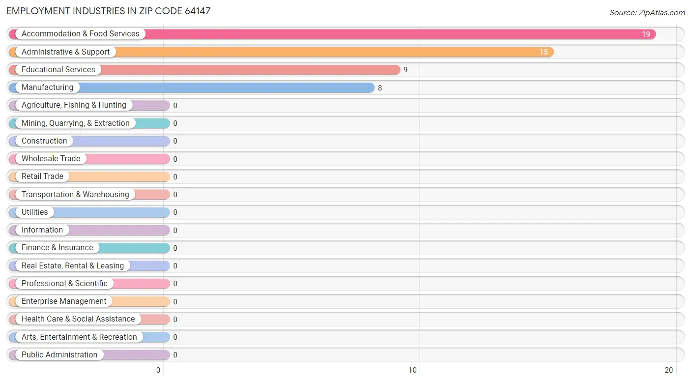Click the Agriculture, Fishing & Hunting label
Screen dimensions: 691x382
coord(74,105)
